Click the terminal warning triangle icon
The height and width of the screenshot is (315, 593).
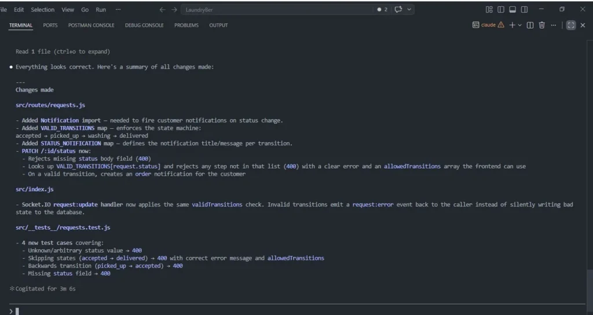coord(501,25)
